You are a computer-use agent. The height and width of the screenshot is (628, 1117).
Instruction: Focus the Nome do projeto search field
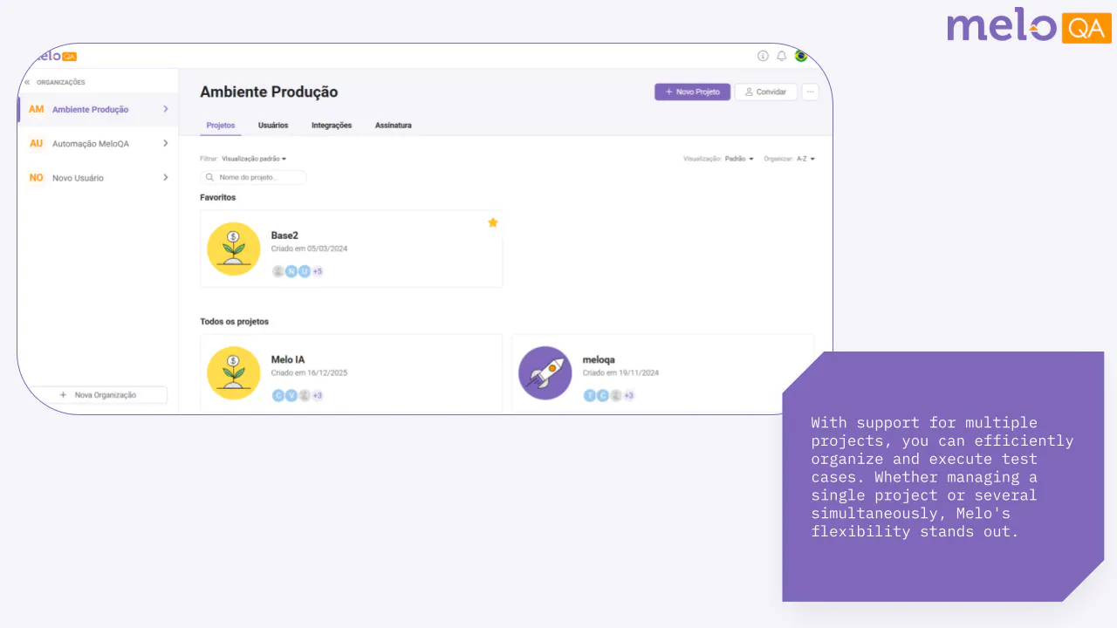[253, 177]
